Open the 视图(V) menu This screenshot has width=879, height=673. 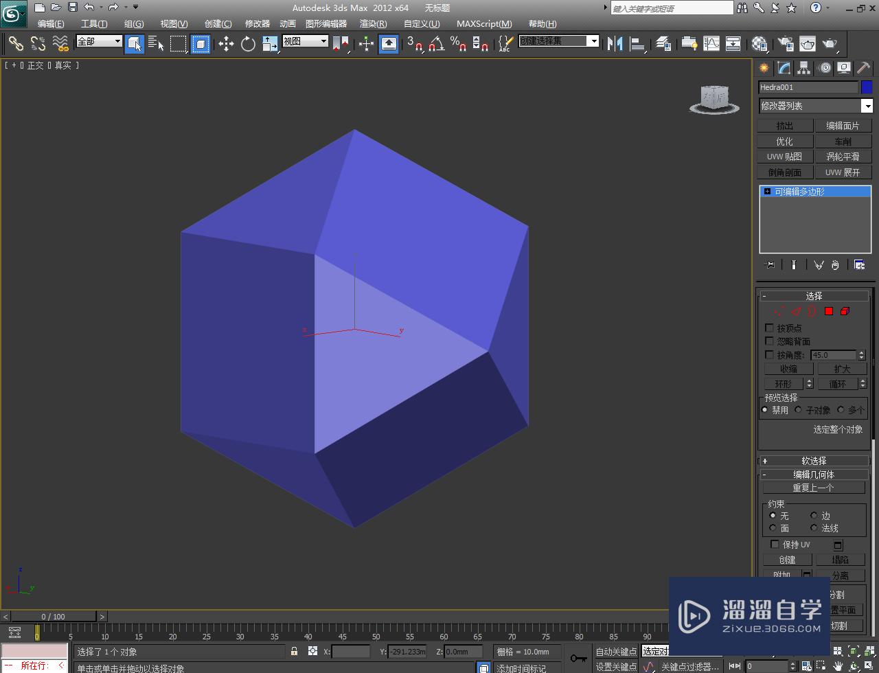[174, 23]
